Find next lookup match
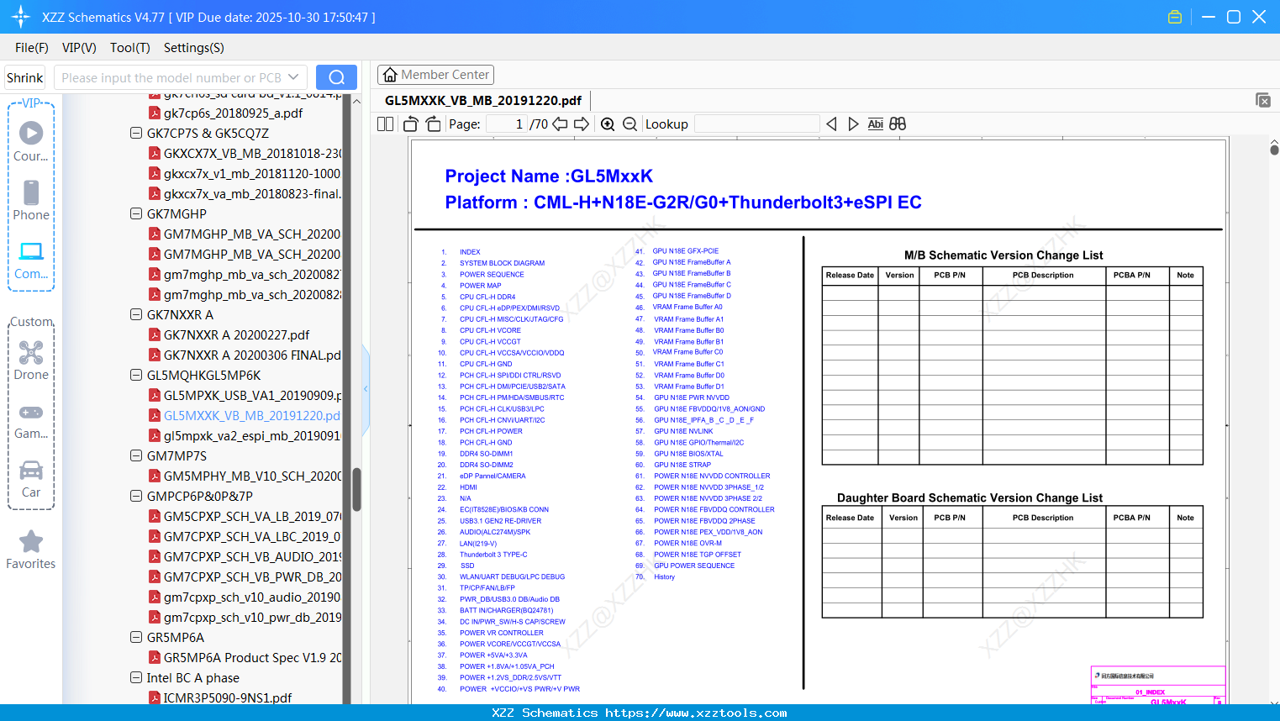Image resolution: width=1280 pixels, height=721 pixels. pyautogui.click(x=853, y=124)
